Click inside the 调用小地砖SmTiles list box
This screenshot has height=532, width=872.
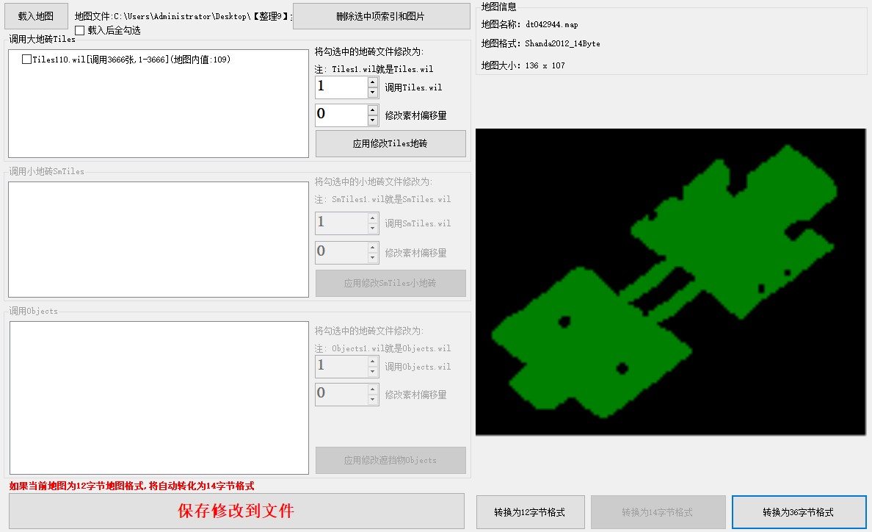pos(159,240)
